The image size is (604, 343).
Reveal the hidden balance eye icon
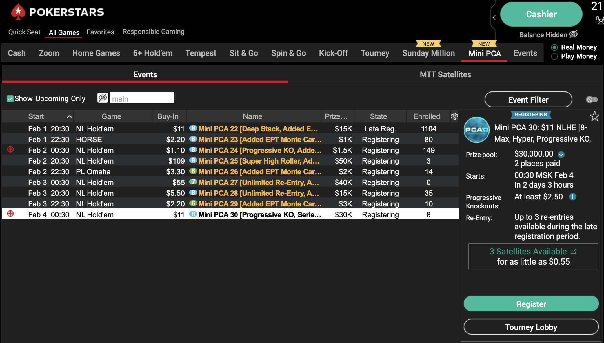(x=573, y=34)
